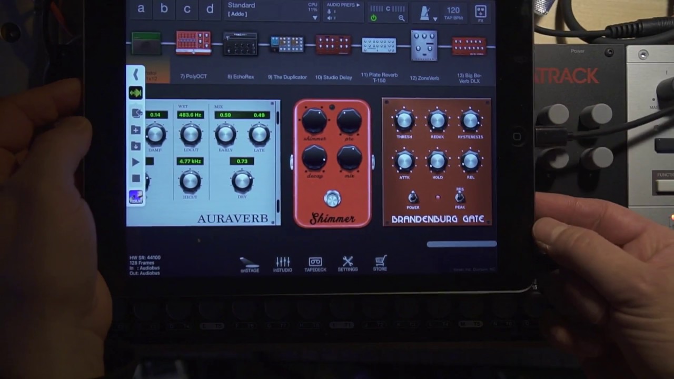Click the Brandenburg Gate HOLD knob
The width and height of the screenshot is (674, 379).
pyautogui.click(x=437, y=161)
